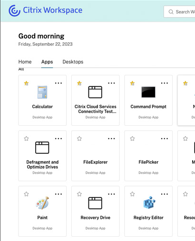Screen dimensions: 195x241
Task: Toggle the Command Prompt favorite star
Action: coord(132,83)
